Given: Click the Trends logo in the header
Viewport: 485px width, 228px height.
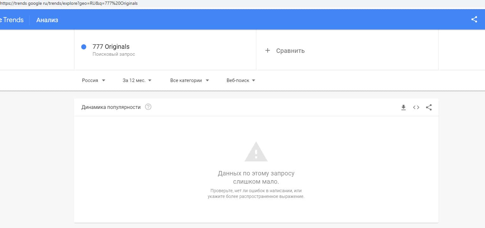Looking at the screenshot, I should coord(12,20).
